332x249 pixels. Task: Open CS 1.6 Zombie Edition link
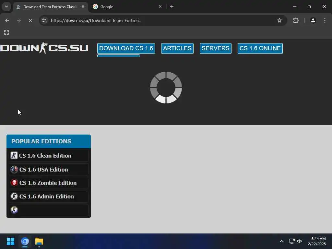tap(48, 183)
